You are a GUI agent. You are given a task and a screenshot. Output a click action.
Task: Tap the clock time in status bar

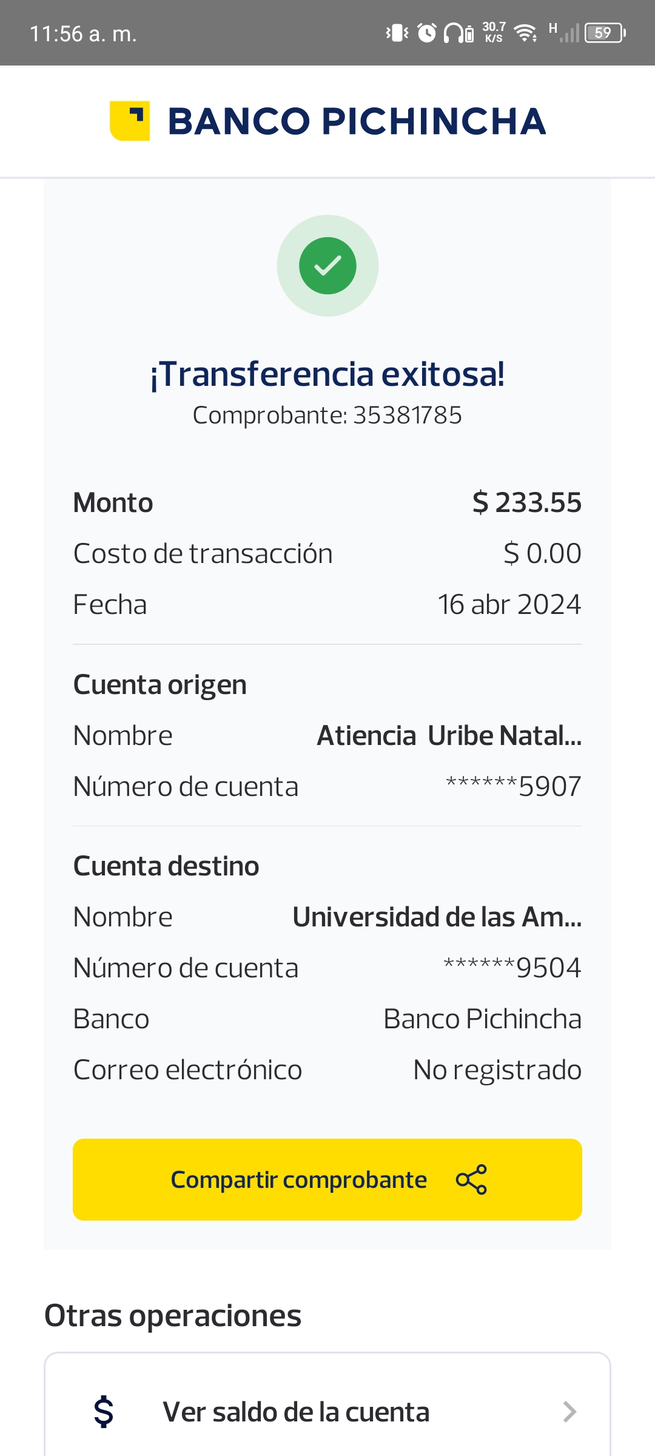[x=83, y=33]
